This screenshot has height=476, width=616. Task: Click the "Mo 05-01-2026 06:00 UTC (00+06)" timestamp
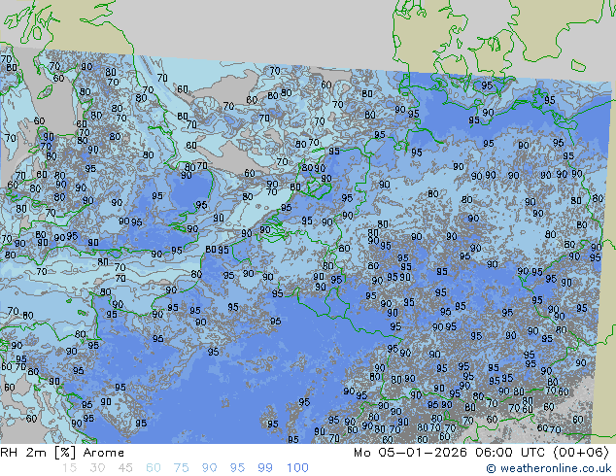coord(481,453)
